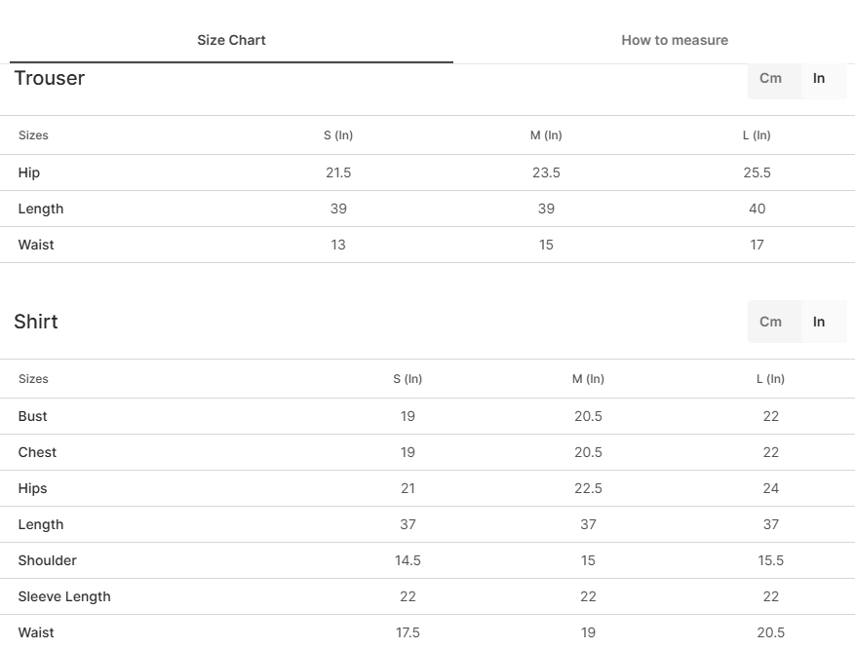
Task: Click the Shirt section heading
Action: pos(36,322)
